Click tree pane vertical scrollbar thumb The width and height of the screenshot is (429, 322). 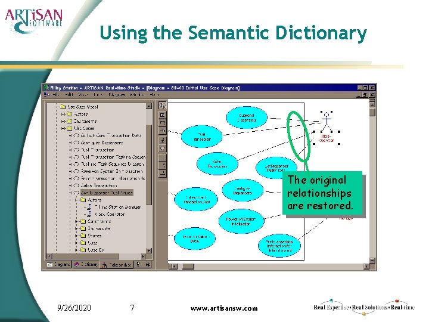click(149, 165)
